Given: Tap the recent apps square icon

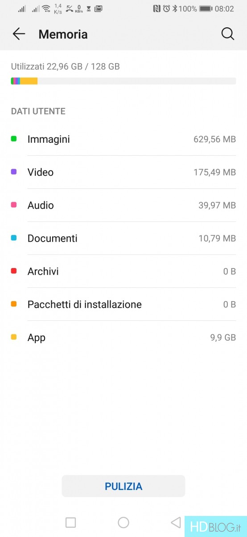Looking at the screenshot, I should 70,522.
